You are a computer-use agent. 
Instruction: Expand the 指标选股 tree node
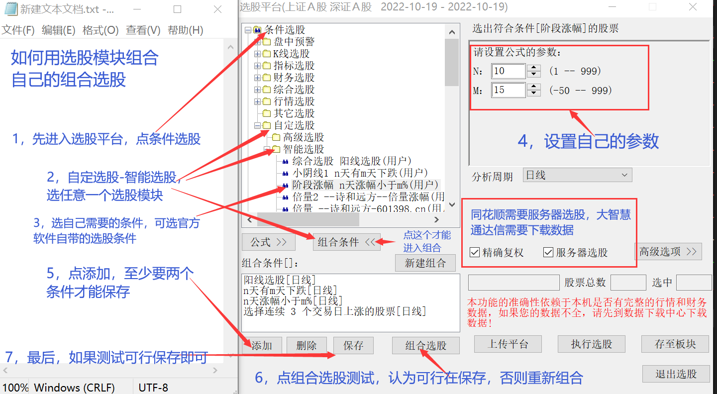(x=258, y=66)
